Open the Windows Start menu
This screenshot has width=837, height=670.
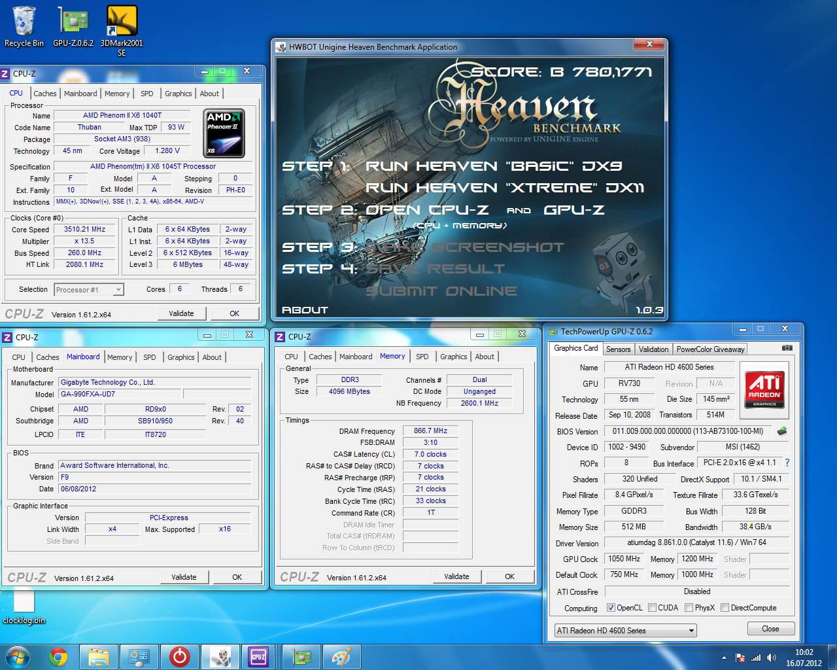[17, 656]
